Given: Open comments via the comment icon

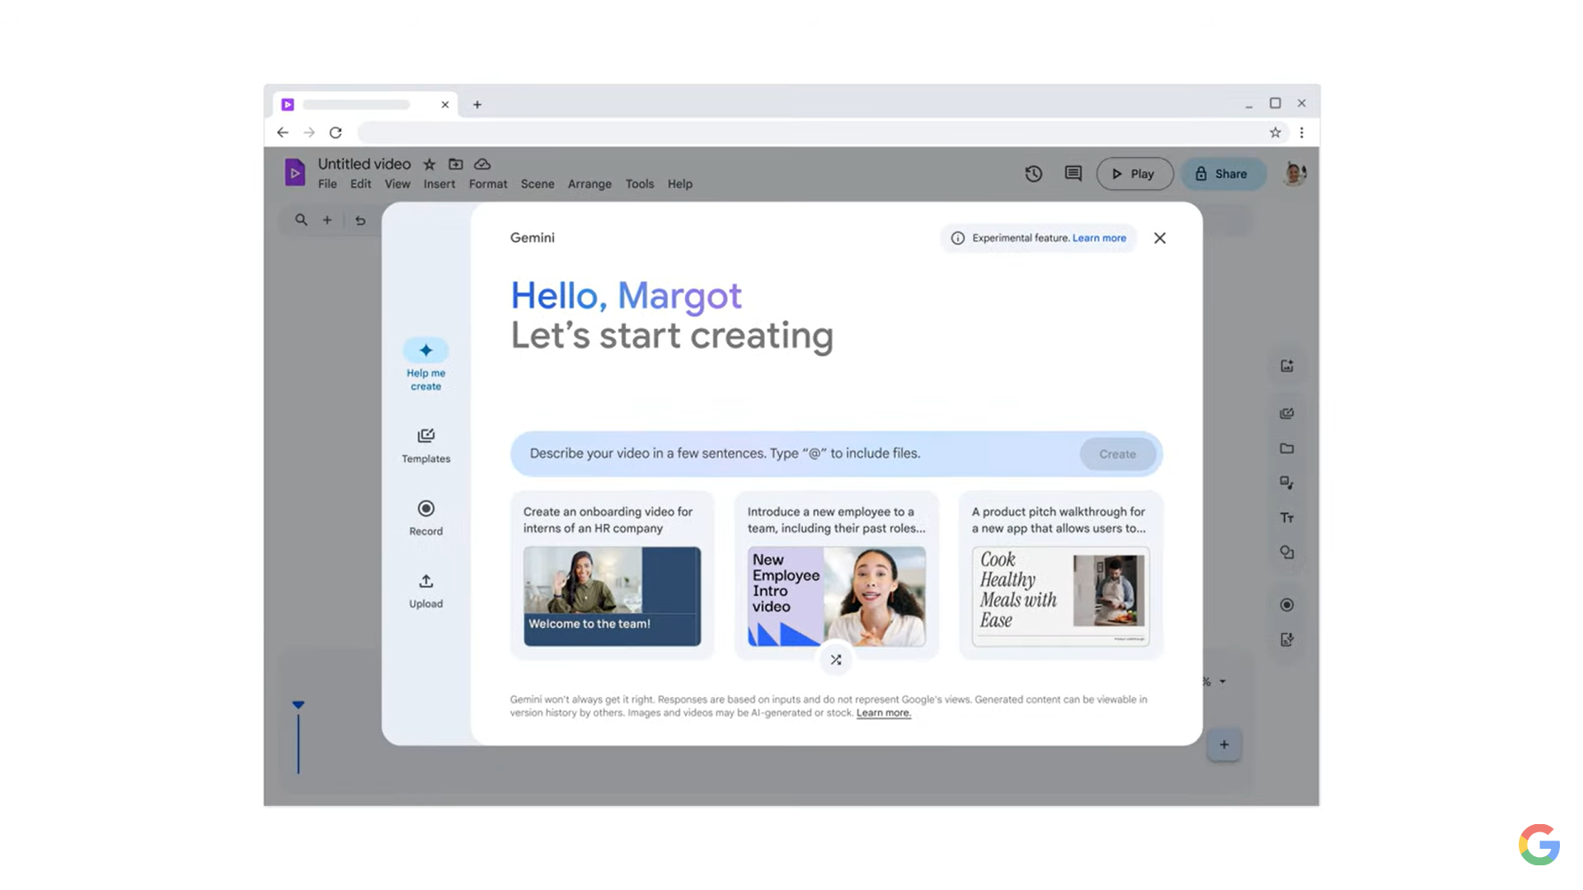Looking at the screenshot, I should tap(1073, 173).
